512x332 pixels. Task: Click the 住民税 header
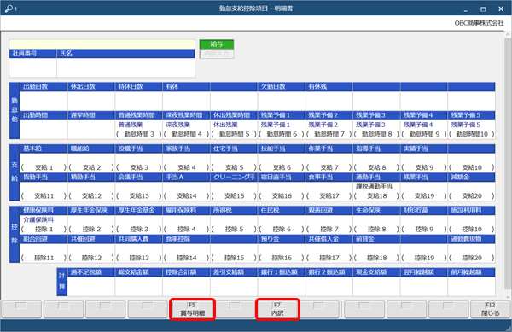281,211
